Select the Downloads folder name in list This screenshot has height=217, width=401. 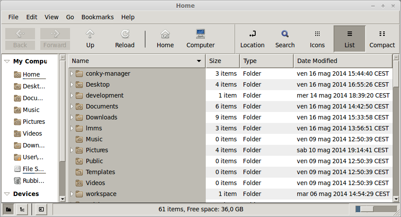point(102,117)
